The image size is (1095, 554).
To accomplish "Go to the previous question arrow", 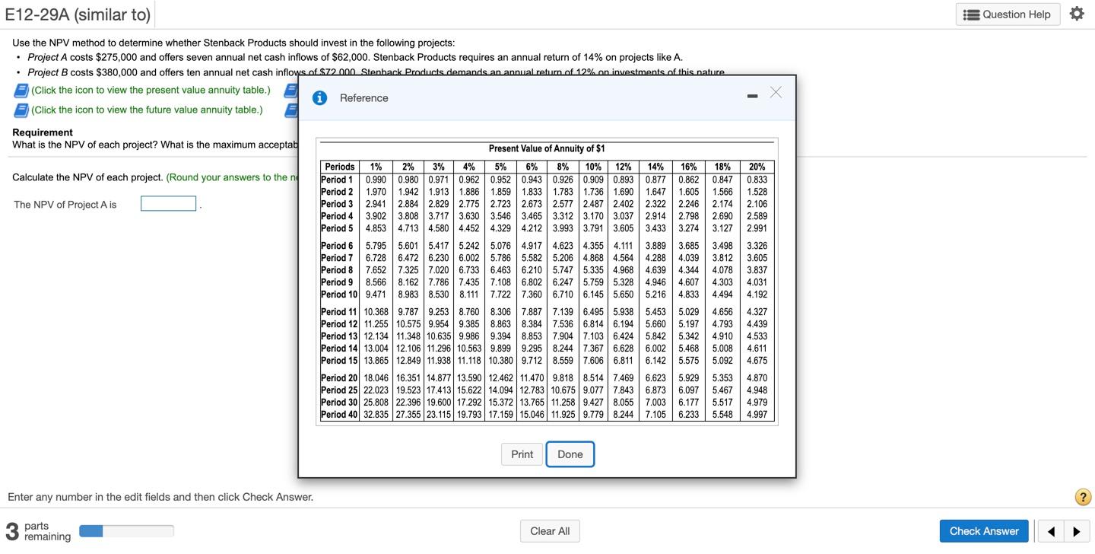I will (1051, 531).
